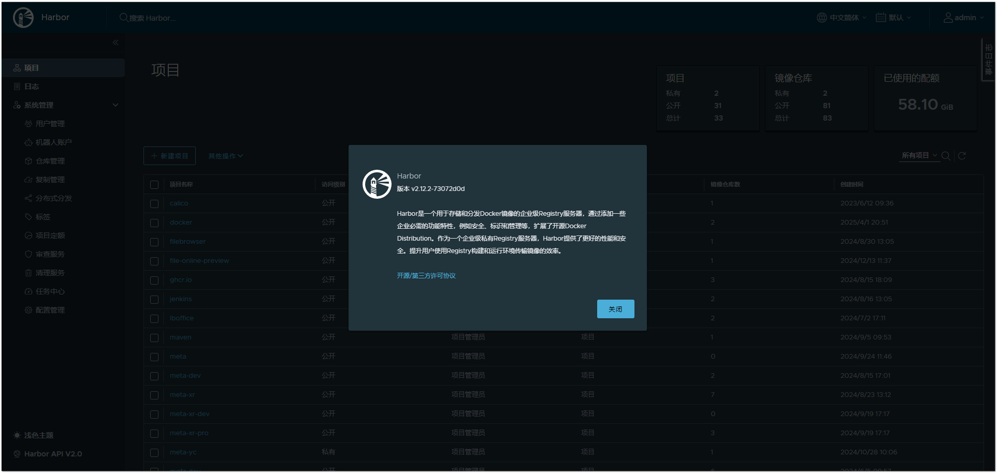Open 配置管理 via its gear icon
997x473 pixels.
point(28,310)
